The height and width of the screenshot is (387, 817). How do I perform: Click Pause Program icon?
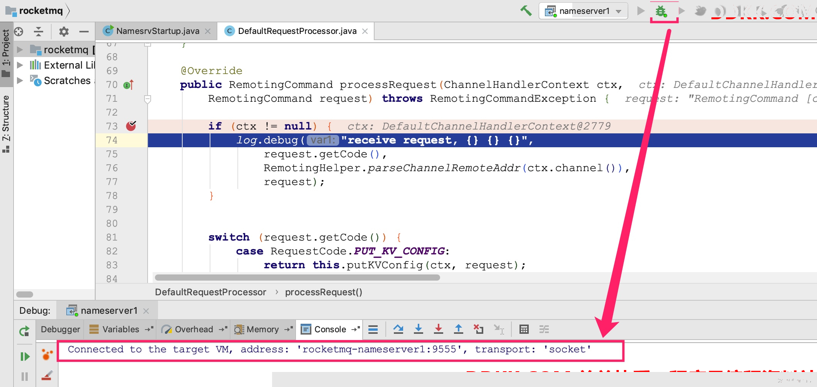25,377
